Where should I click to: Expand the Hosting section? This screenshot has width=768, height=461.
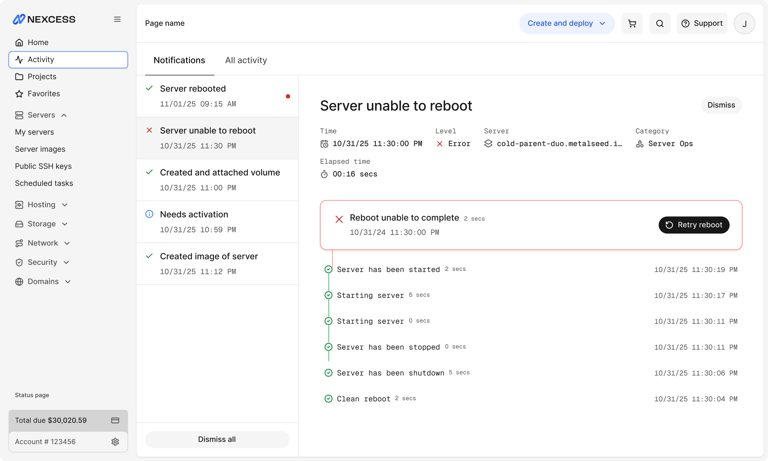coord(41,205)
